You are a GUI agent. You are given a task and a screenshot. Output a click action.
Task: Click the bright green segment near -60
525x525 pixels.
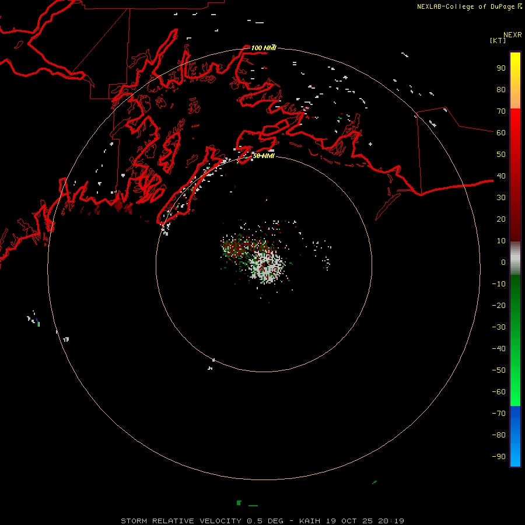pos(515,392)
